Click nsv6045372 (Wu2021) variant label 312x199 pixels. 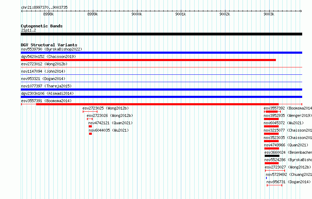click(x=284, y=123)
